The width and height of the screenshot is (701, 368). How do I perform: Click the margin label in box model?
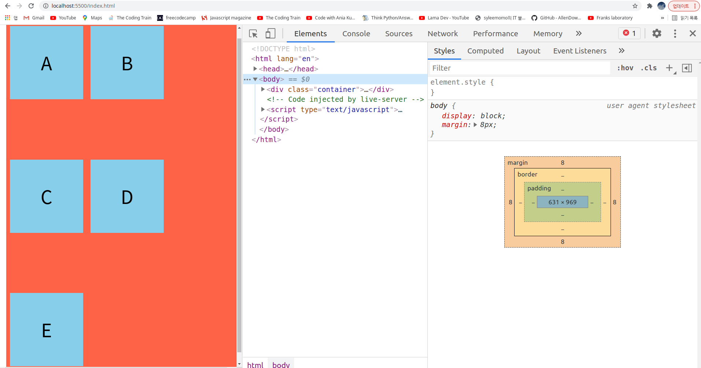518,163
